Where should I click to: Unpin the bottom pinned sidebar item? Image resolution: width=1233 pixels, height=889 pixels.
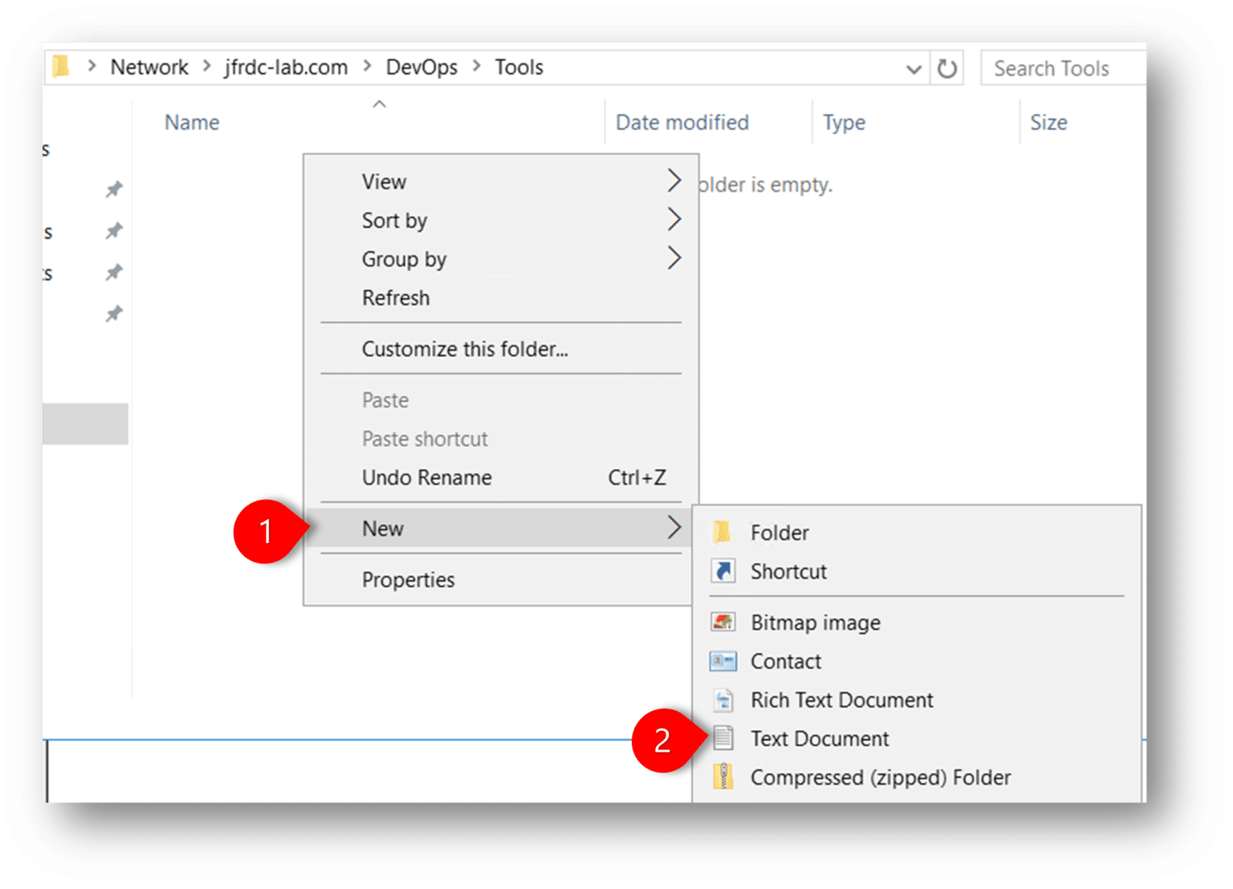114,314
